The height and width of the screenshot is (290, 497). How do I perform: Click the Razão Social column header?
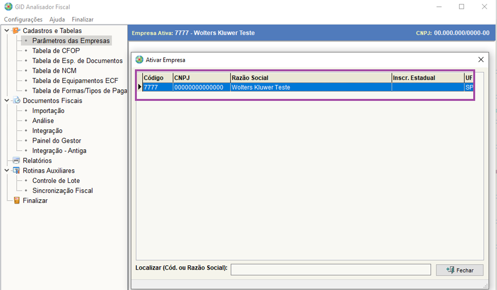(311, 78)
